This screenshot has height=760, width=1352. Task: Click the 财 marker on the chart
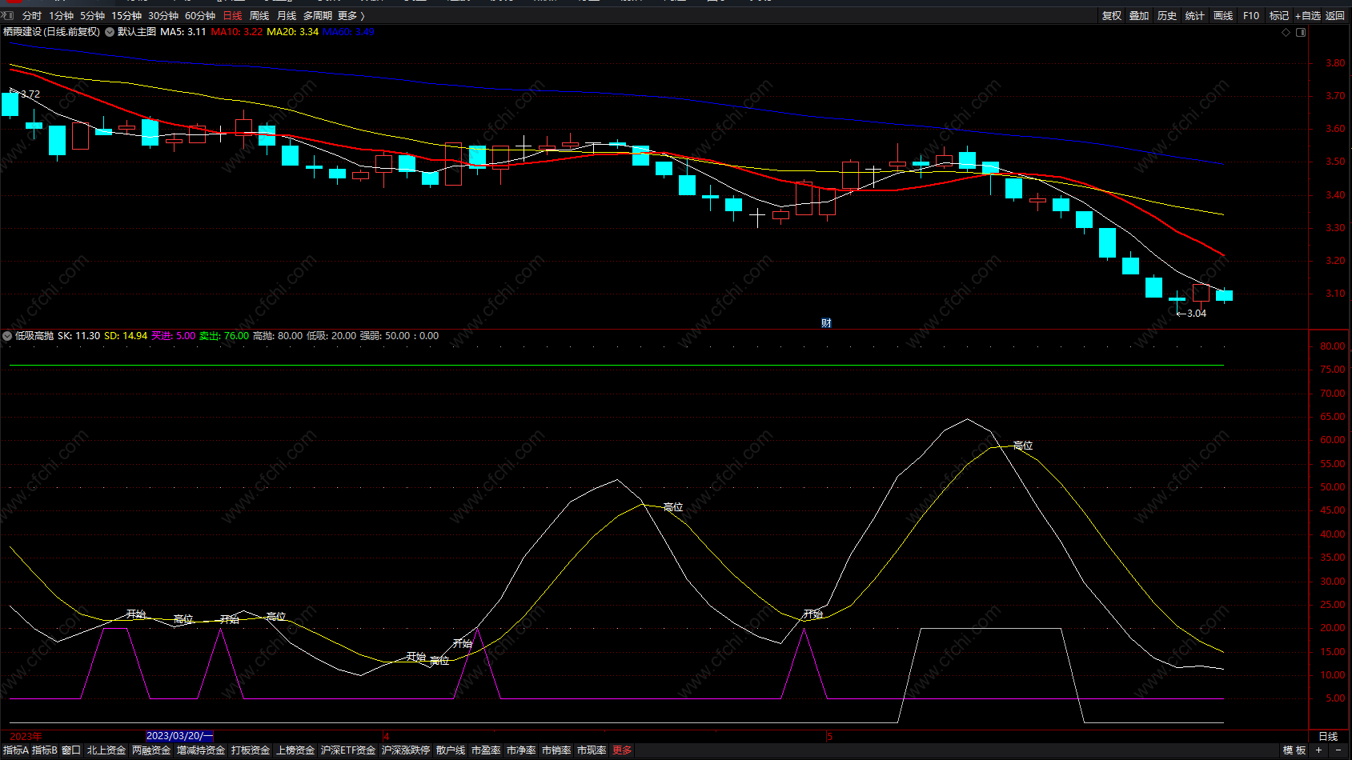pyautogui.click(x=826, y=323)
